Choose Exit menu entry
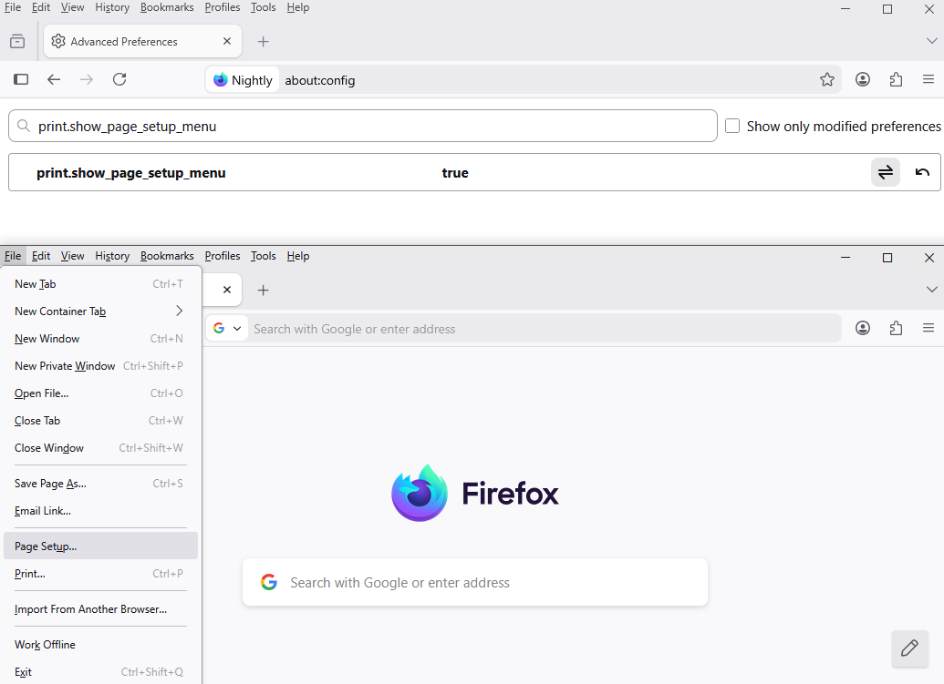944x684 pixels. (100, 672)
